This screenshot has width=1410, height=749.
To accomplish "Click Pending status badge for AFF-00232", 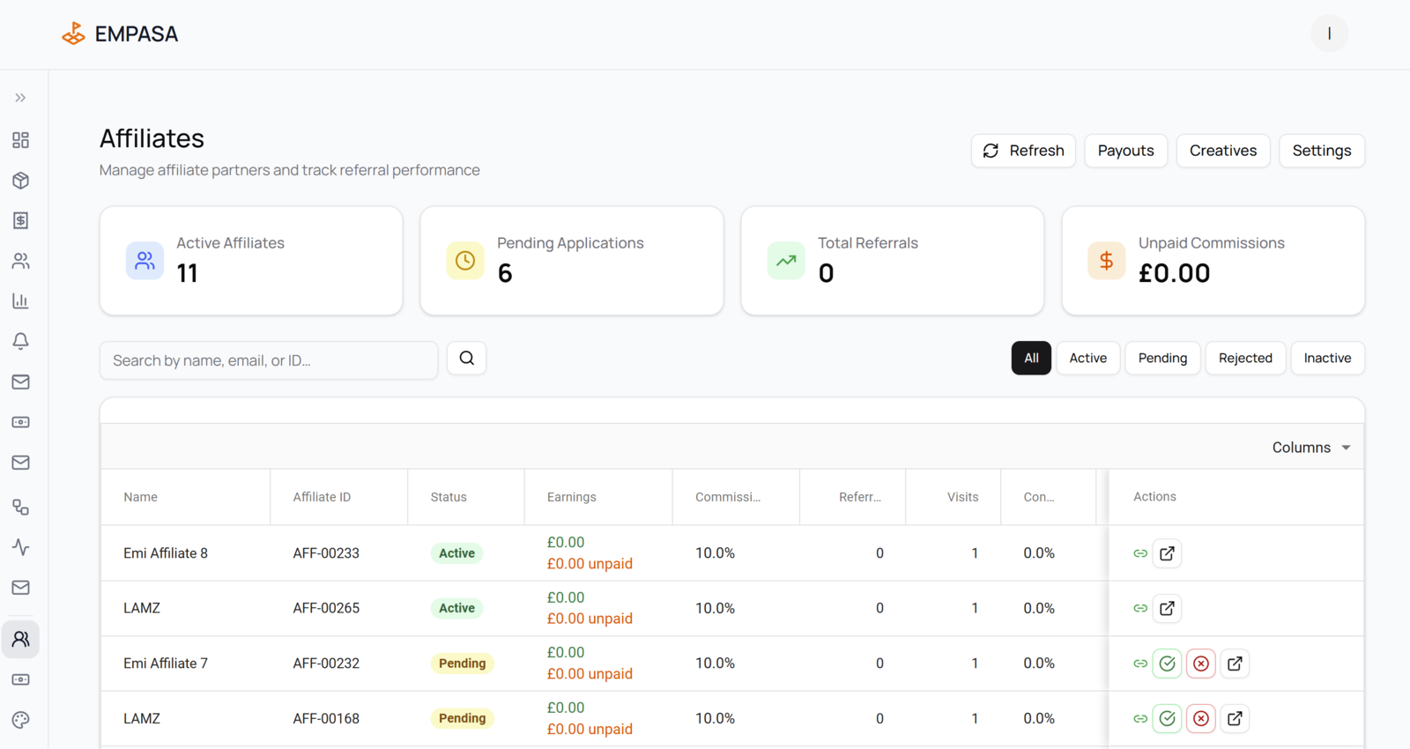I will [462, 664].
